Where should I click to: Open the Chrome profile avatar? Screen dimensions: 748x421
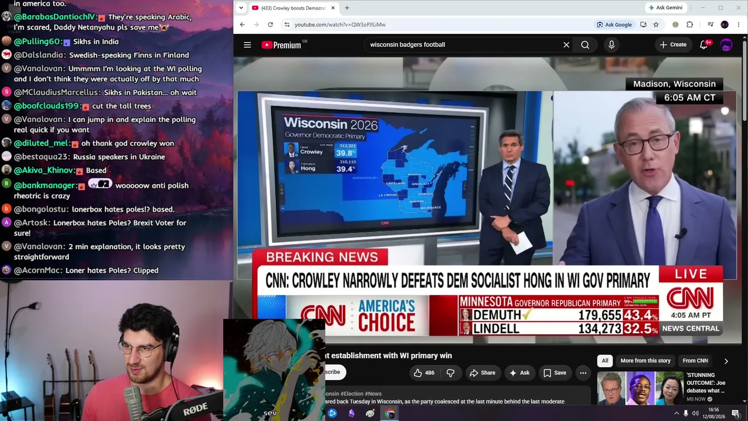(725, 25)
